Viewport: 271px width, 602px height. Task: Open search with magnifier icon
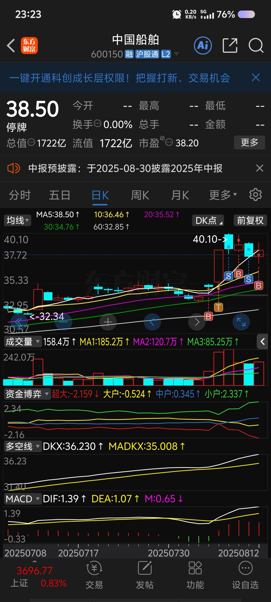[x=256, y=46]
